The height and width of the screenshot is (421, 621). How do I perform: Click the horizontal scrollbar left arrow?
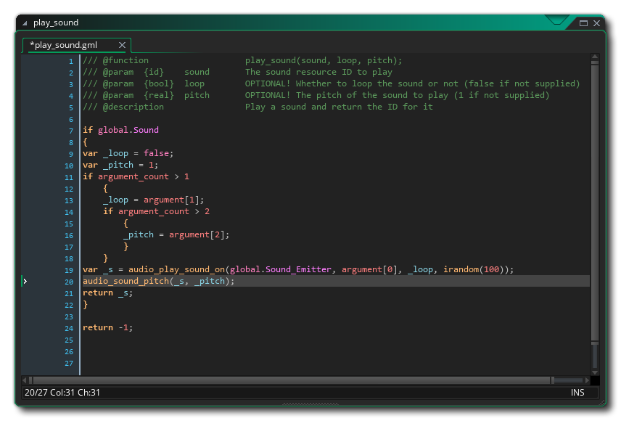coord(25,380)
